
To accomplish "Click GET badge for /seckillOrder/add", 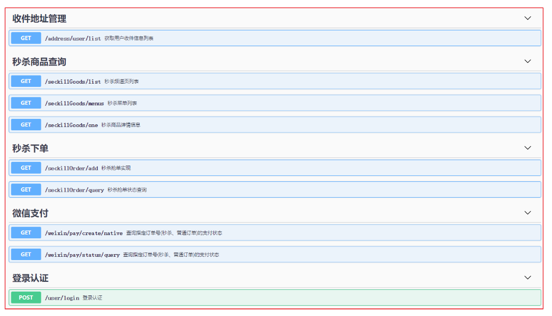I will point(26,168).
